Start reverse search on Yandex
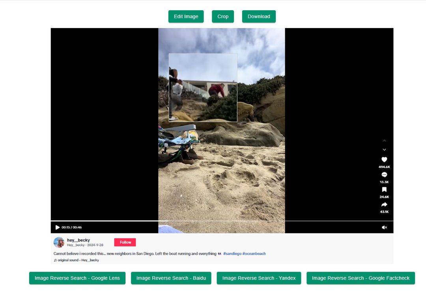Screen dimensions: 426x291 point(259,278)
